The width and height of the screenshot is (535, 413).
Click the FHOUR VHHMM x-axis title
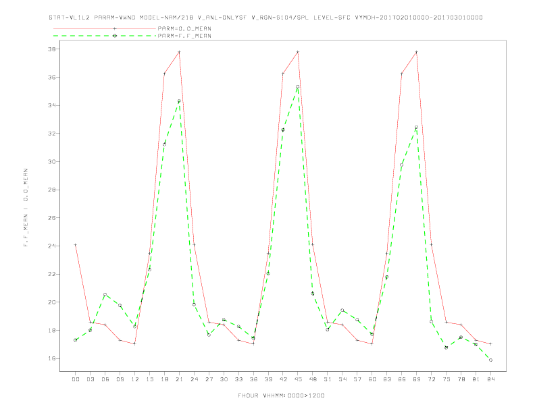281,395
